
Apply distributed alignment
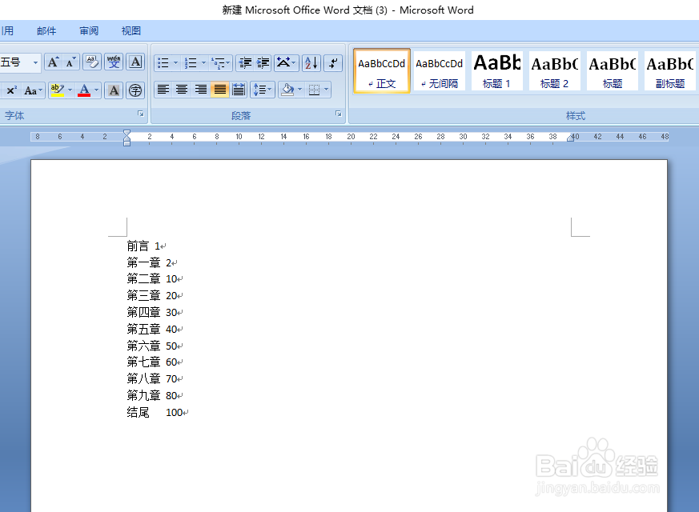239,90
